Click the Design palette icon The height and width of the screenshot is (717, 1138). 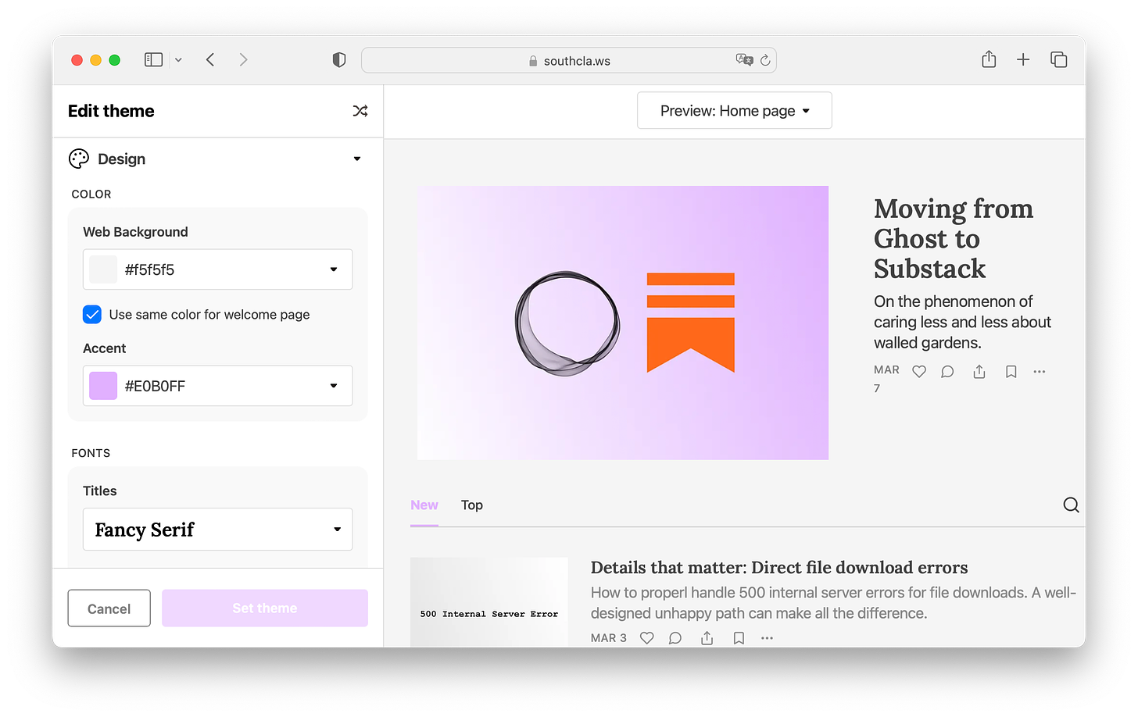[79, 159]
